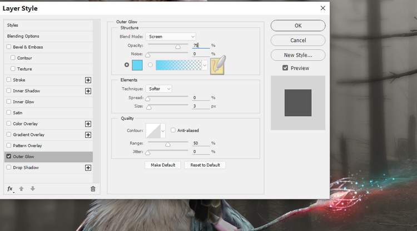
Task: Click Reset to Default button
Action: pyautogui.click(x=205, y=165)
